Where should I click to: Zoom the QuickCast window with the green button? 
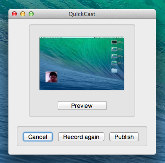(31, 14)
